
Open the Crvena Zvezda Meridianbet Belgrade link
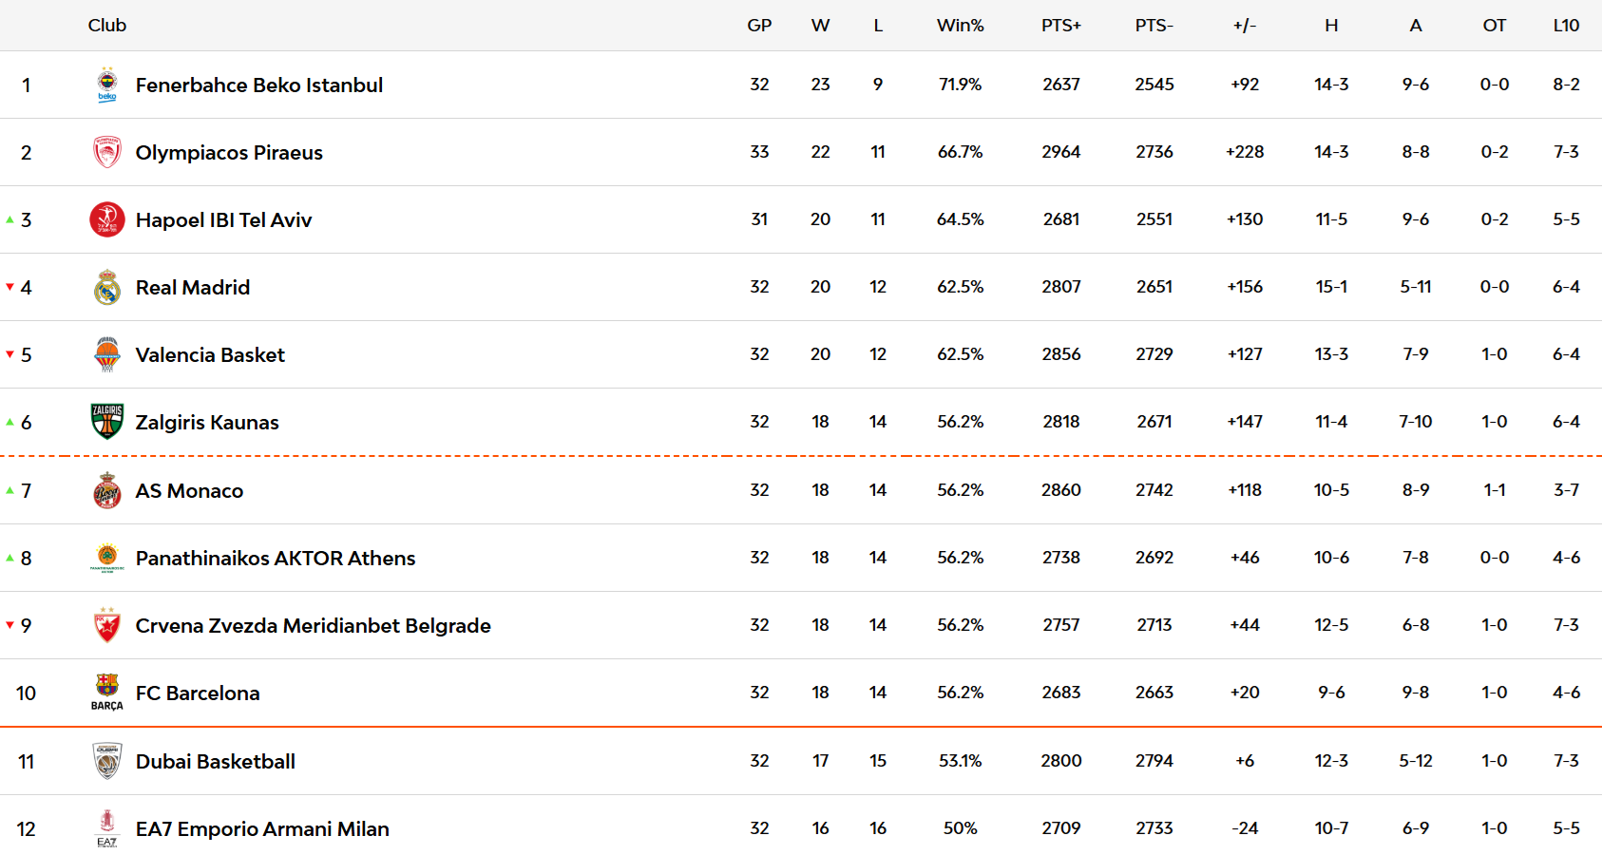point(313,626)
